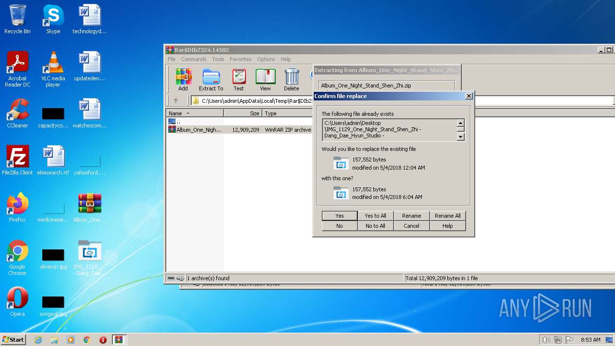
Task: Click the Extract To toolbar icon
Action: pyautogui.click(x=211, y=79)
